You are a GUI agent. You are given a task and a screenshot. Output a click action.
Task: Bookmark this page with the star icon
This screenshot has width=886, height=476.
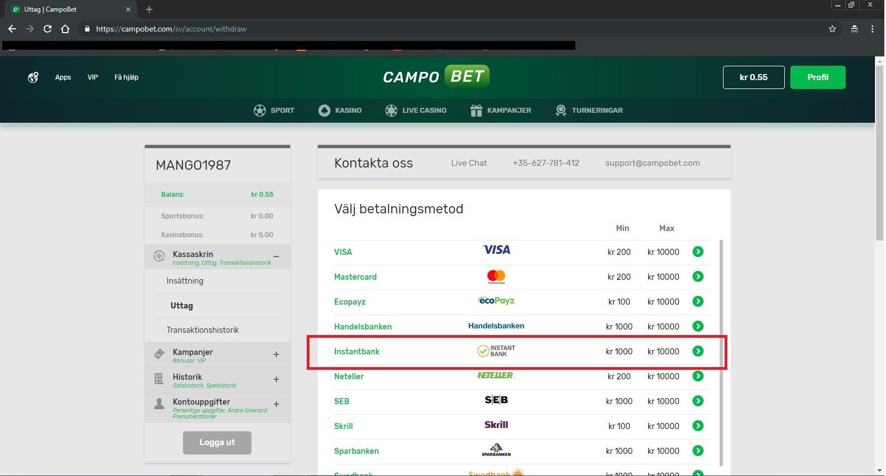pyautogui.click(x=832, y=29)
